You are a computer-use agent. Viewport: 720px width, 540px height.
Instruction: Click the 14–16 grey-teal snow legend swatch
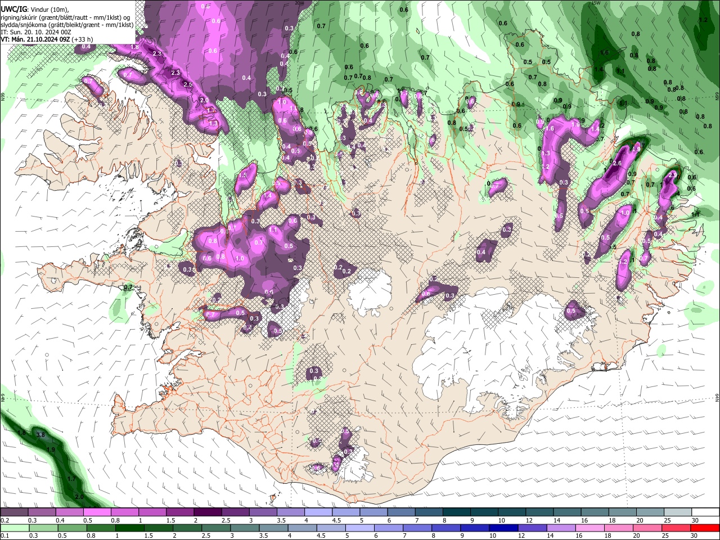click(x=567, y=512)
